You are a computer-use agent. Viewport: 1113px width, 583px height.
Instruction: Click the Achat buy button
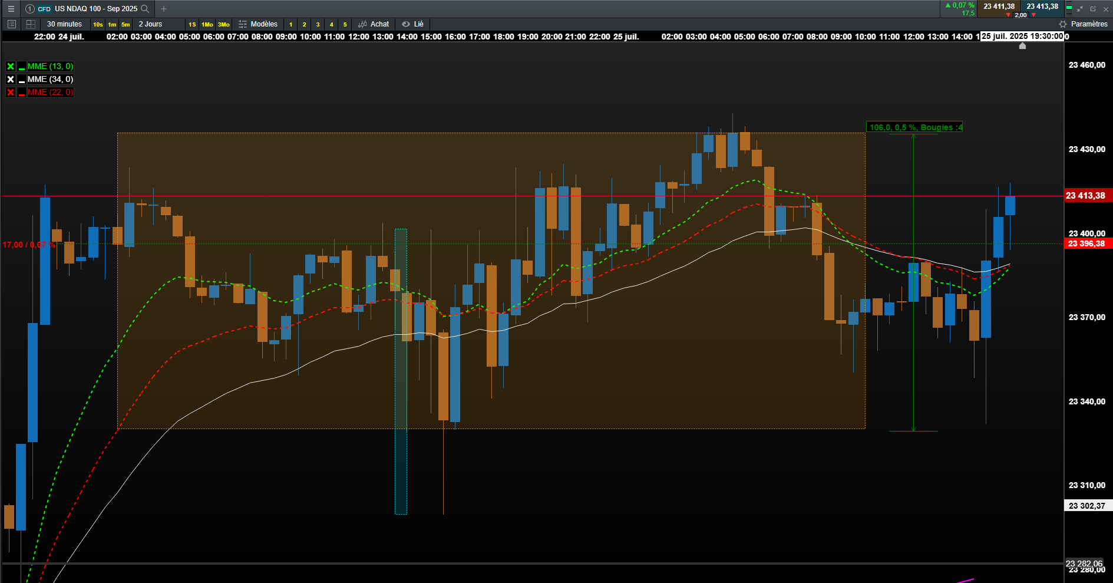[374, 24]
